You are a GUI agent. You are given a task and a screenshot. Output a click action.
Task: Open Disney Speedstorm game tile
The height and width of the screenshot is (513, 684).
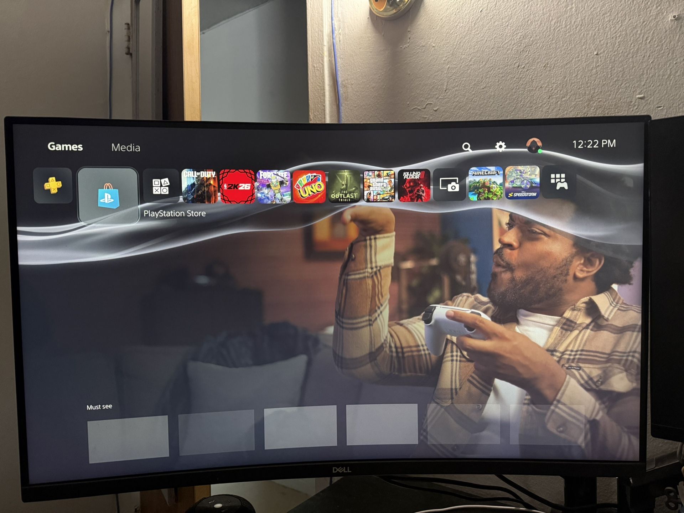pos(522,182)
